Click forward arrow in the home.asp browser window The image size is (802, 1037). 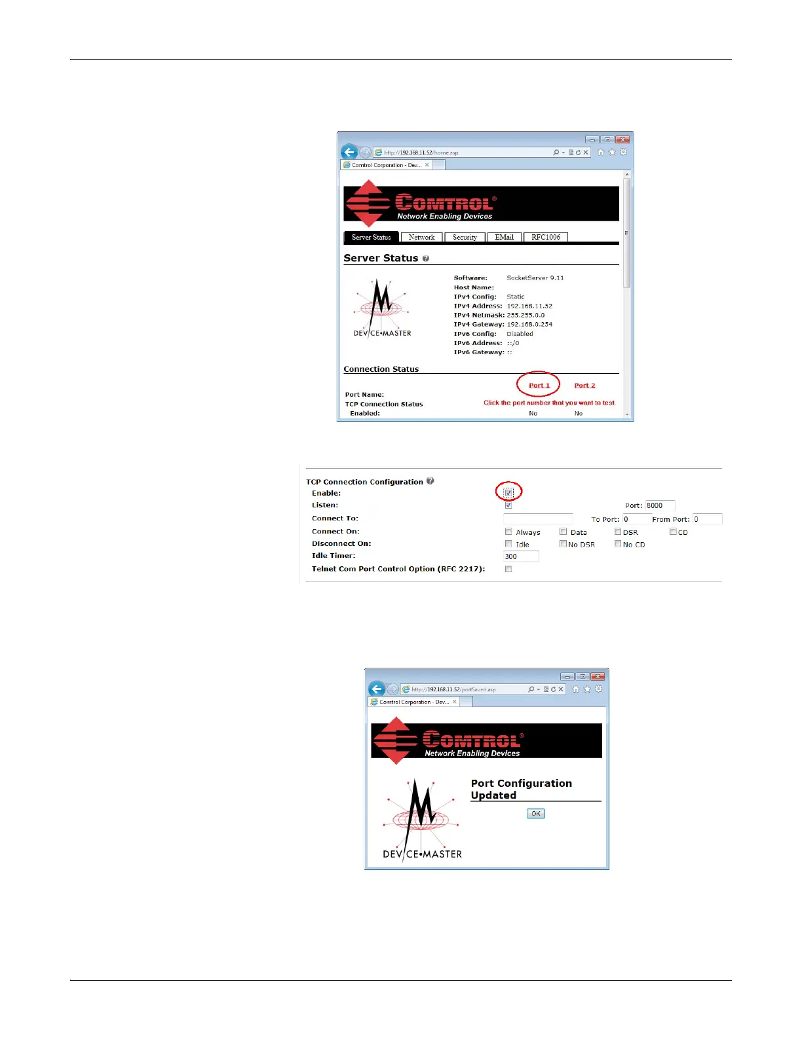366,153
